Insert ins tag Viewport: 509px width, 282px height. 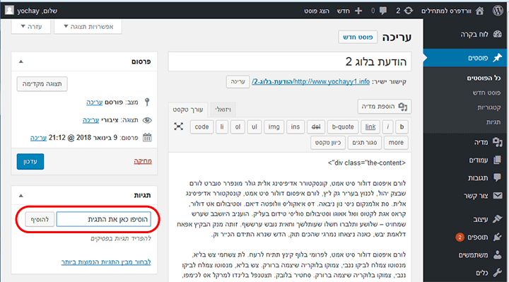[295, 127]
